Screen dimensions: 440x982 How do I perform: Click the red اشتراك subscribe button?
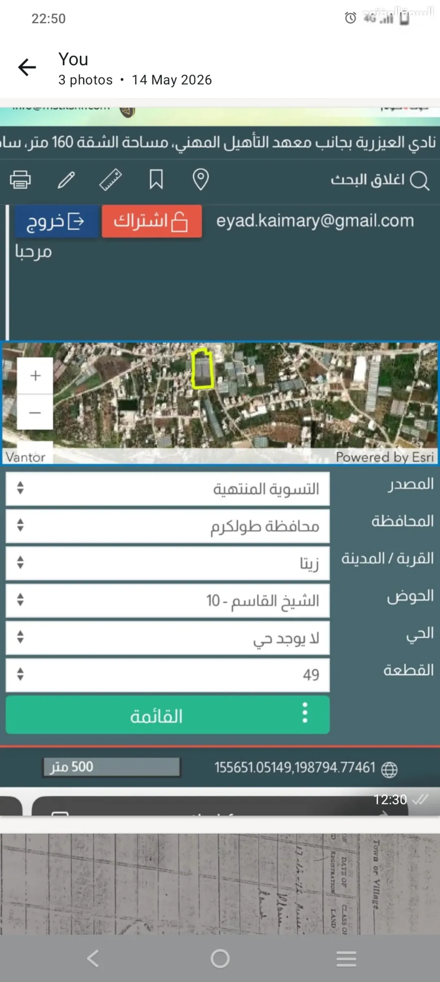pos(152,221)
